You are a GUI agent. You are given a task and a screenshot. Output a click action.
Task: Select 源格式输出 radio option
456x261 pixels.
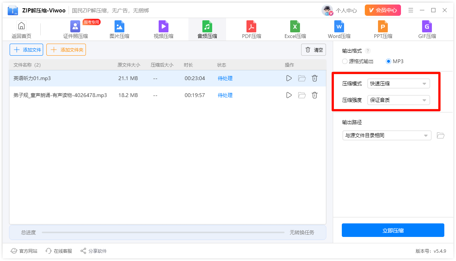pos(358,61)
